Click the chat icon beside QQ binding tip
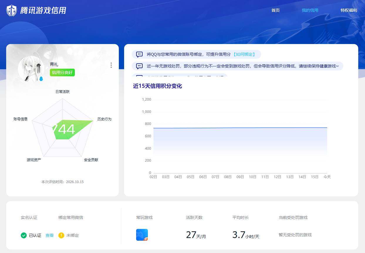 pyautogui.click(x=139, y=54)
